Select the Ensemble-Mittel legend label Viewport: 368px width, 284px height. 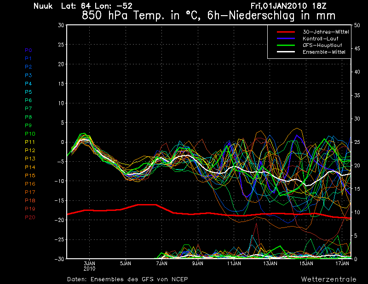coord(324,52)
